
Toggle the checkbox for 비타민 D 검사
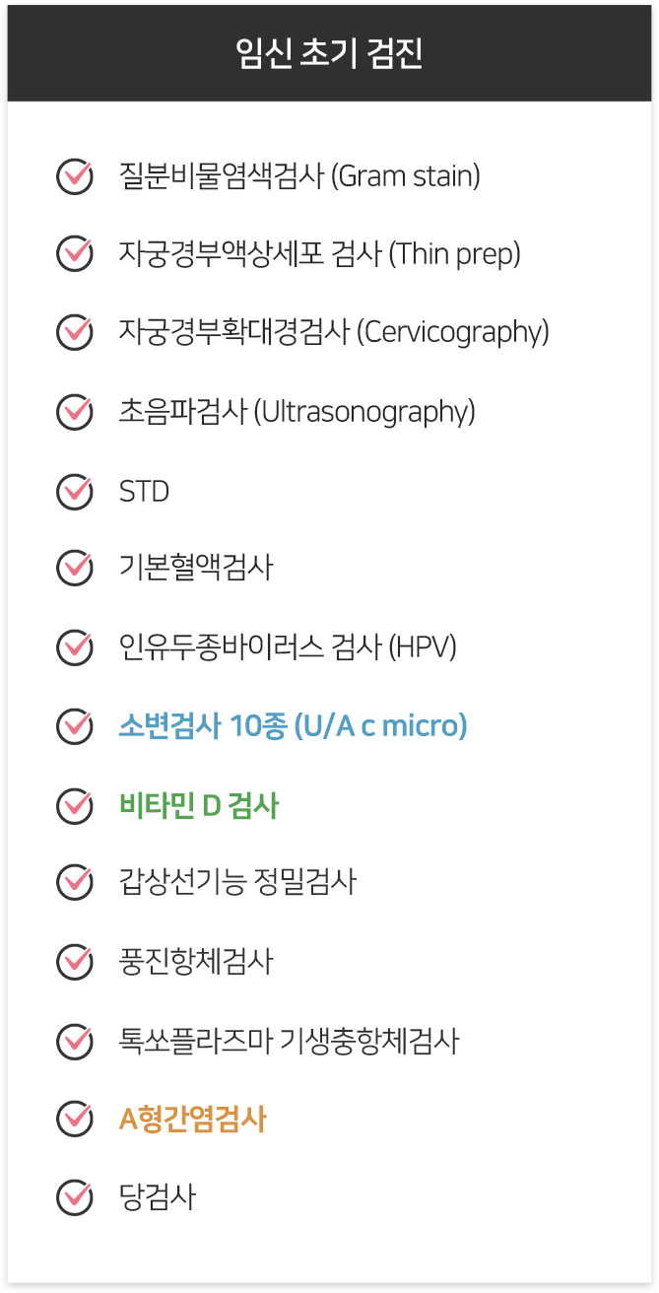click(74, 805)
